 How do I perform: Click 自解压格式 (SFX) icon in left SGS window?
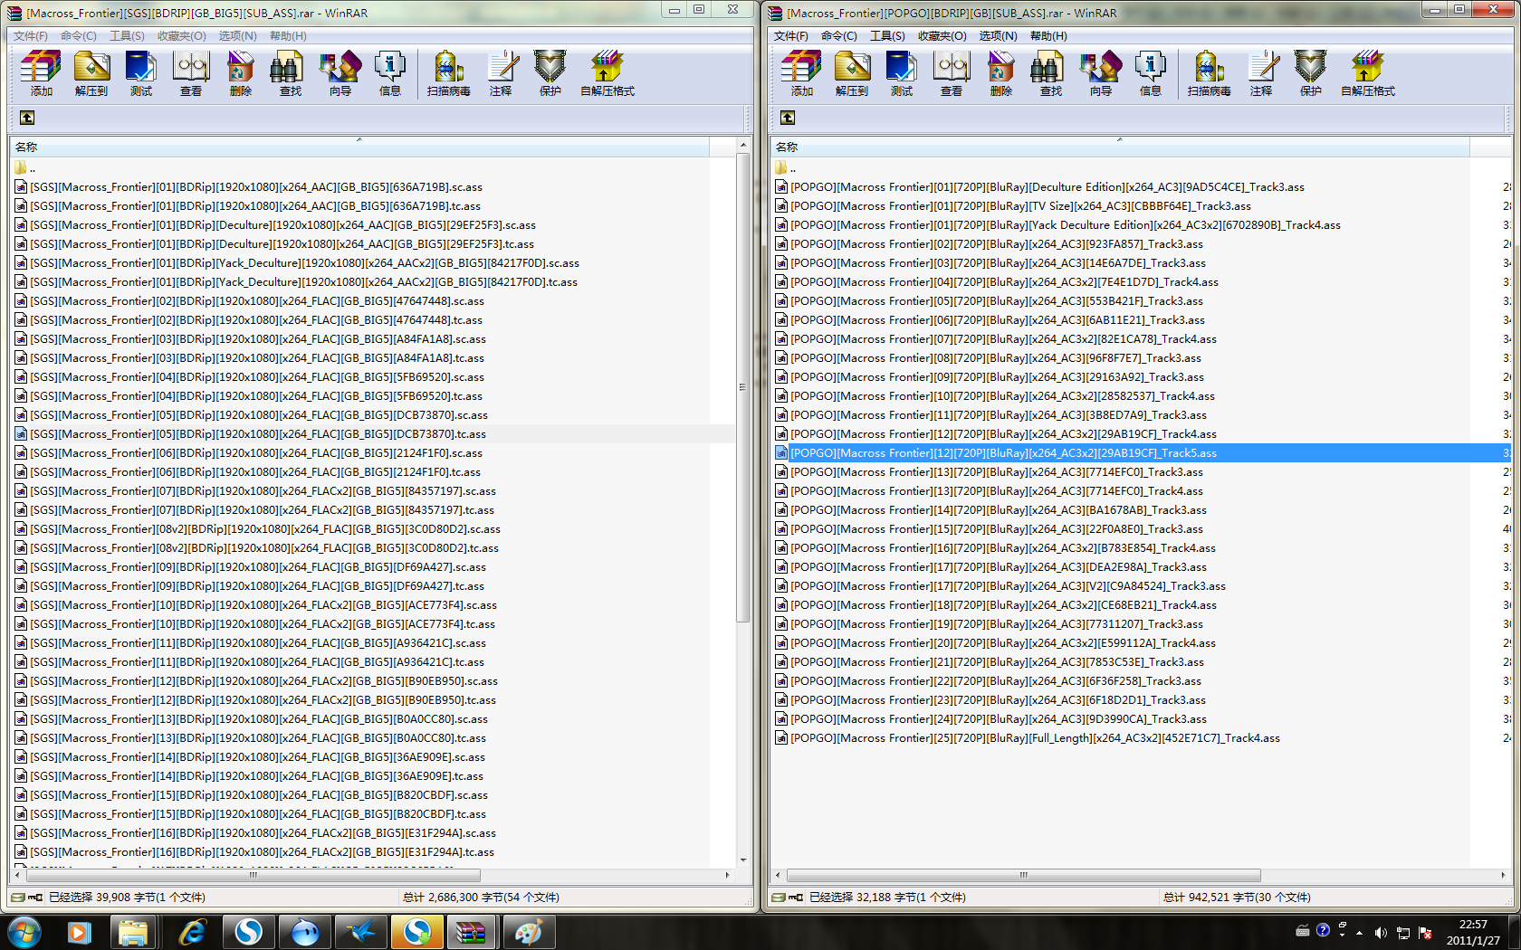coord(607,73)
